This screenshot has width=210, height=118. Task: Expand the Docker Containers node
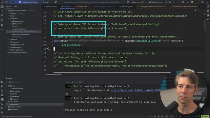(9, 91)
